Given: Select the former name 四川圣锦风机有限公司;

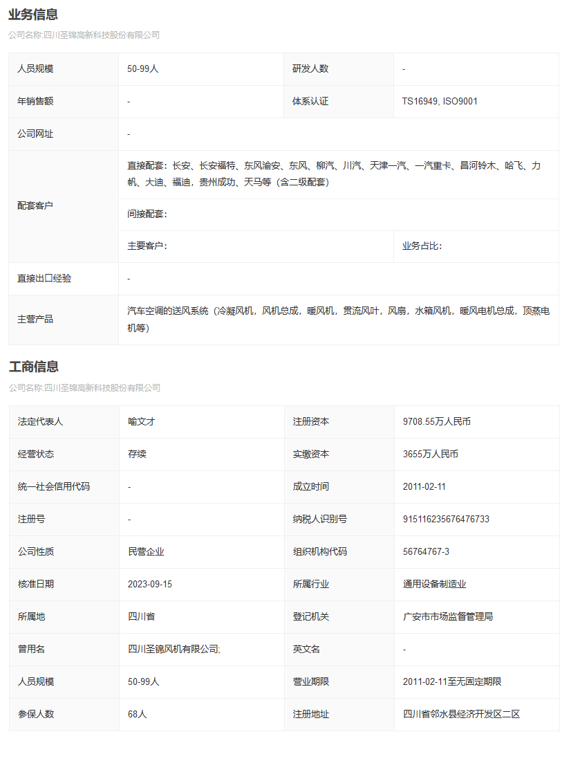Looking at the screenshot, I should tap(174, 650).
